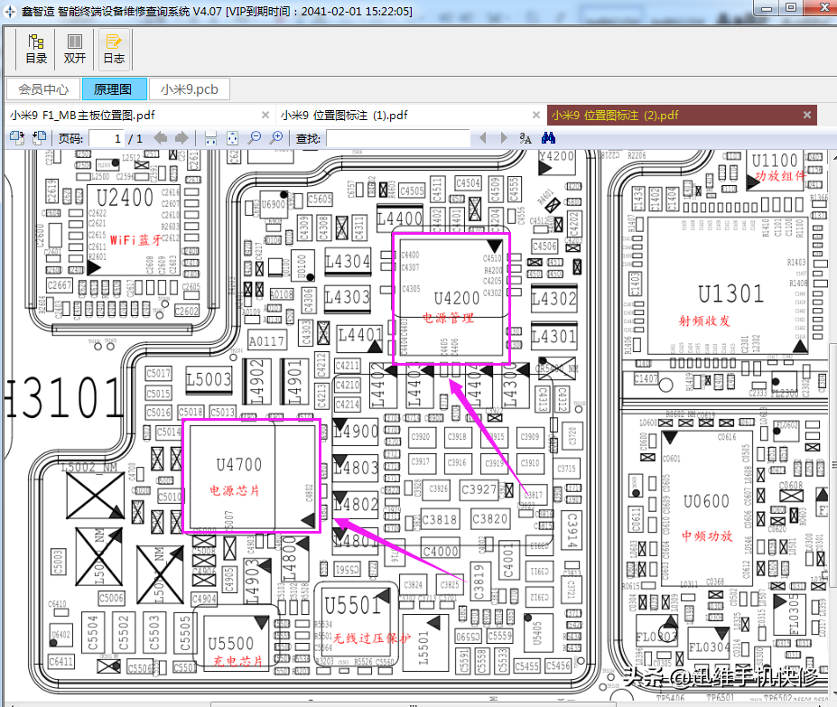Click the L4303 inductor label
This screenshot has height=707, width=837.
pos(348,297)
